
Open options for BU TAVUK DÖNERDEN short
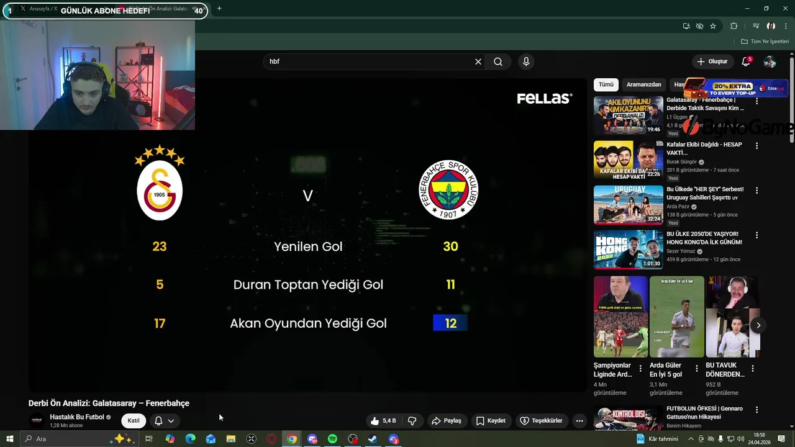click(753, 369)
